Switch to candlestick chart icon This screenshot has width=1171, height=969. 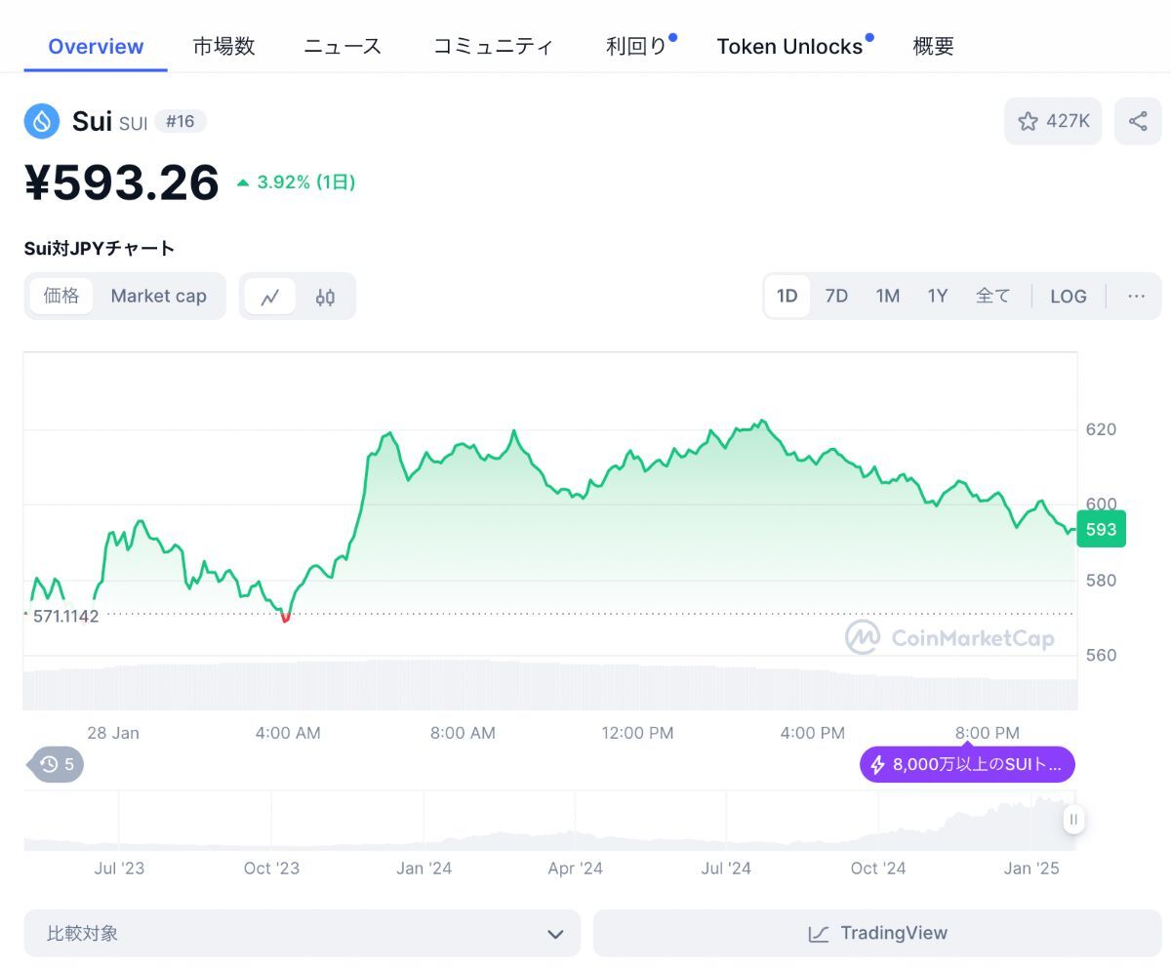pos(325,297)
